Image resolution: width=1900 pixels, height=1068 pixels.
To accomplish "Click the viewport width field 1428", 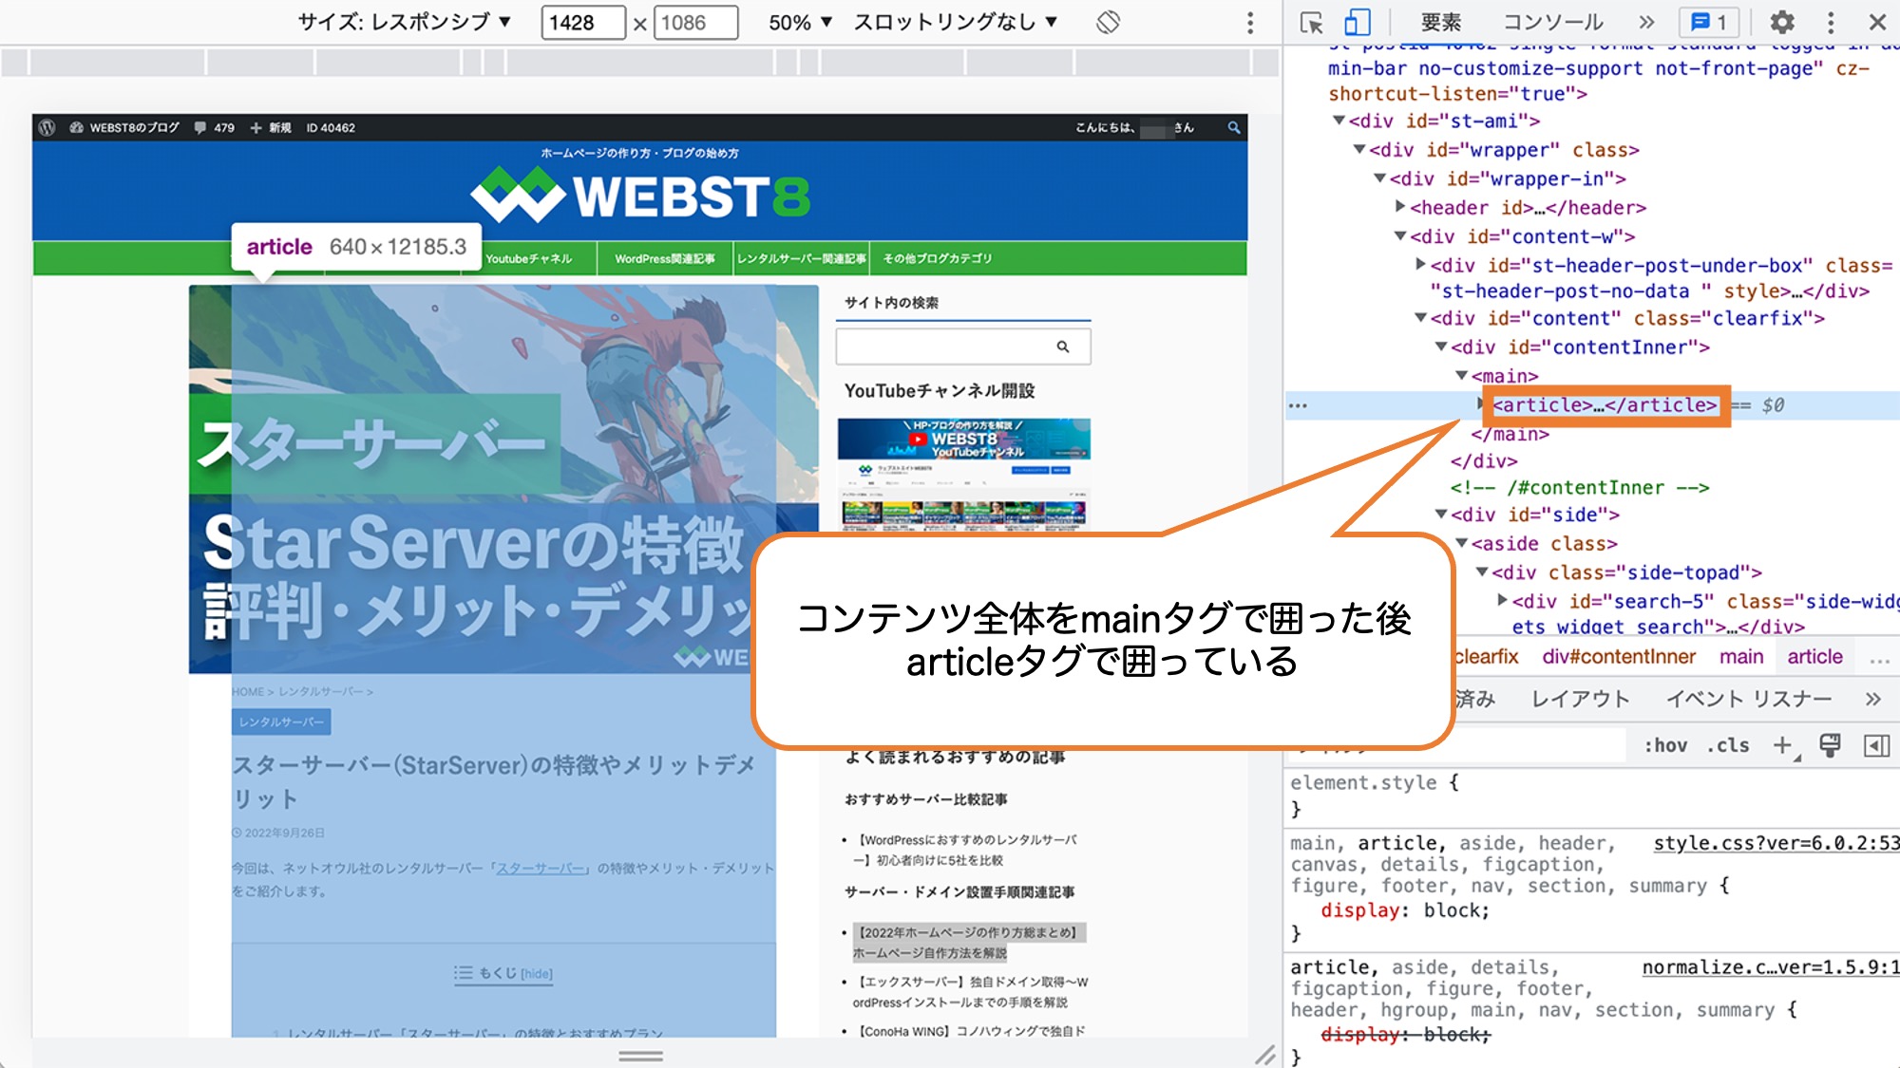I will tap(583, 22).
